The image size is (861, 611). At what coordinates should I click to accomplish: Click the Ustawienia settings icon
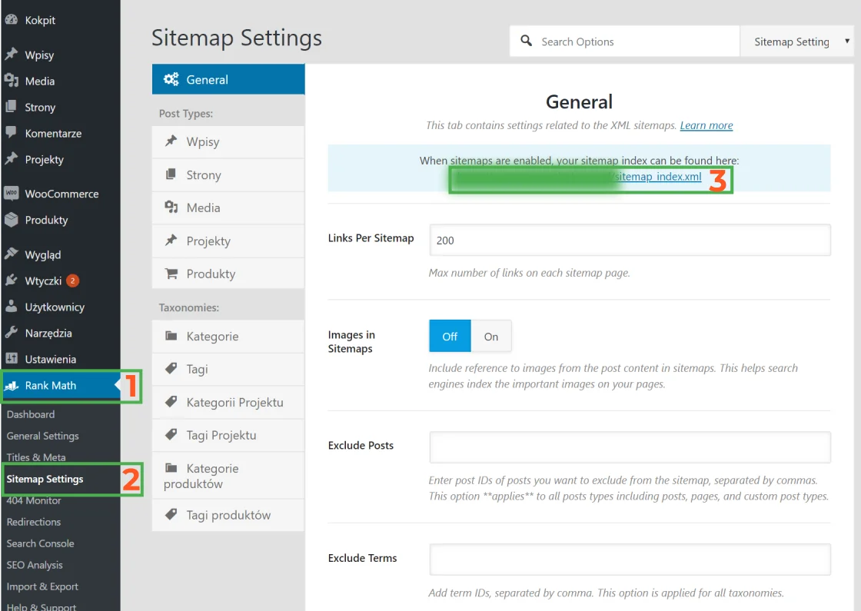pos(11,358)
